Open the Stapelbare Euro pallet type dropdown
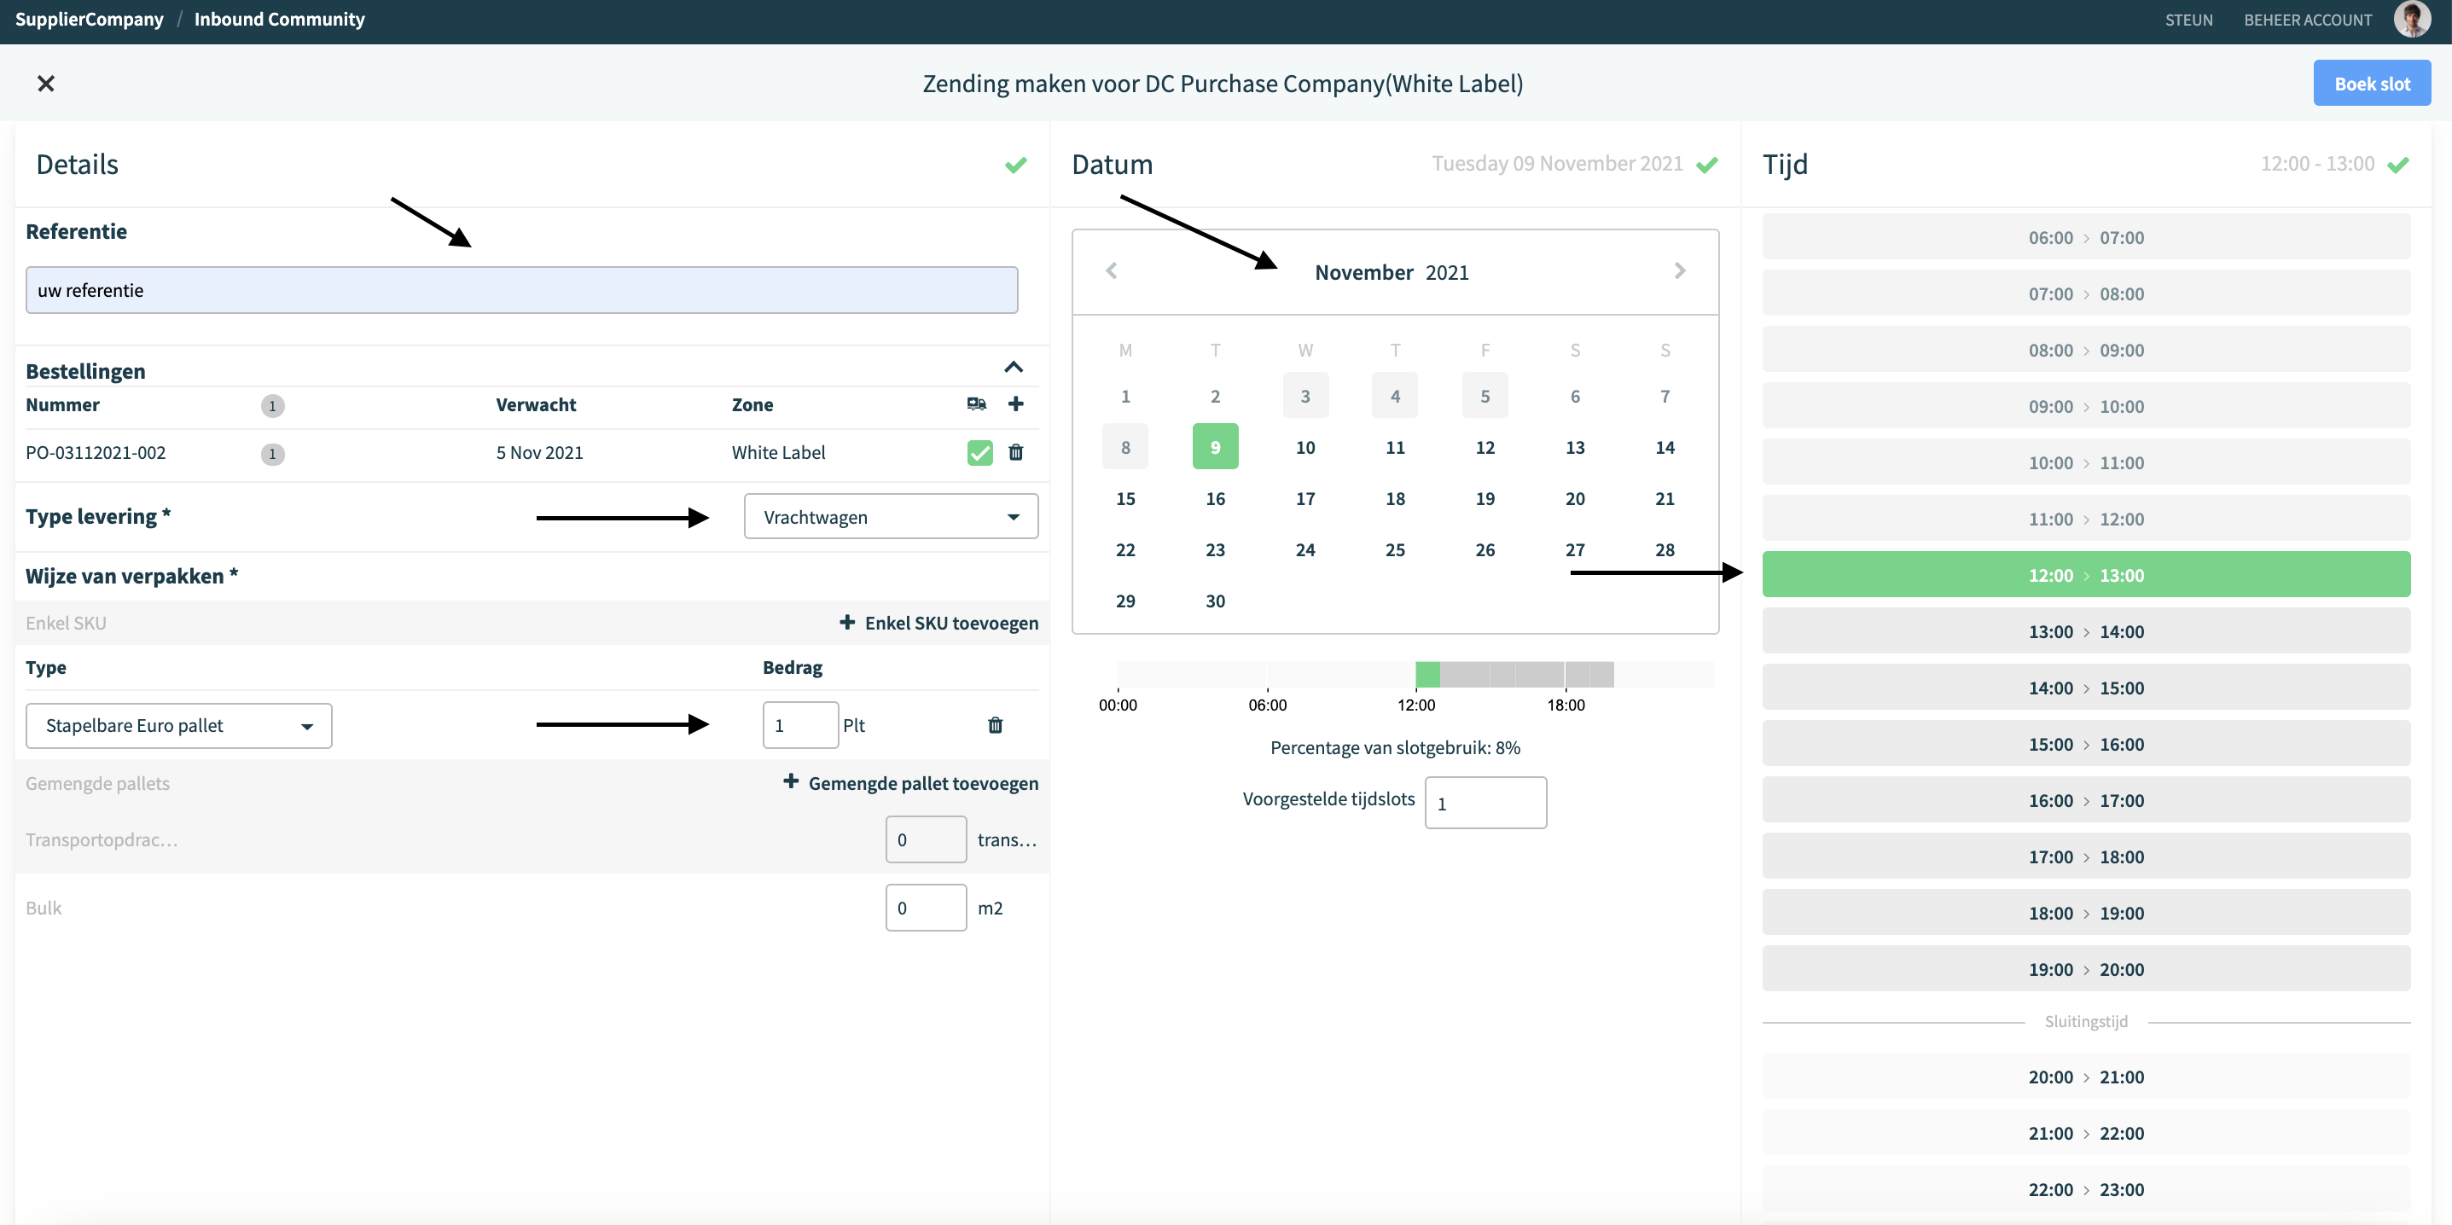This screenshot has width=2452, height=1225. coord(179,725)
